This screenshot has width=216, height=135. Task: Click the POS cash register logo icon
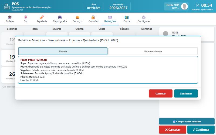tap(6, 6)
